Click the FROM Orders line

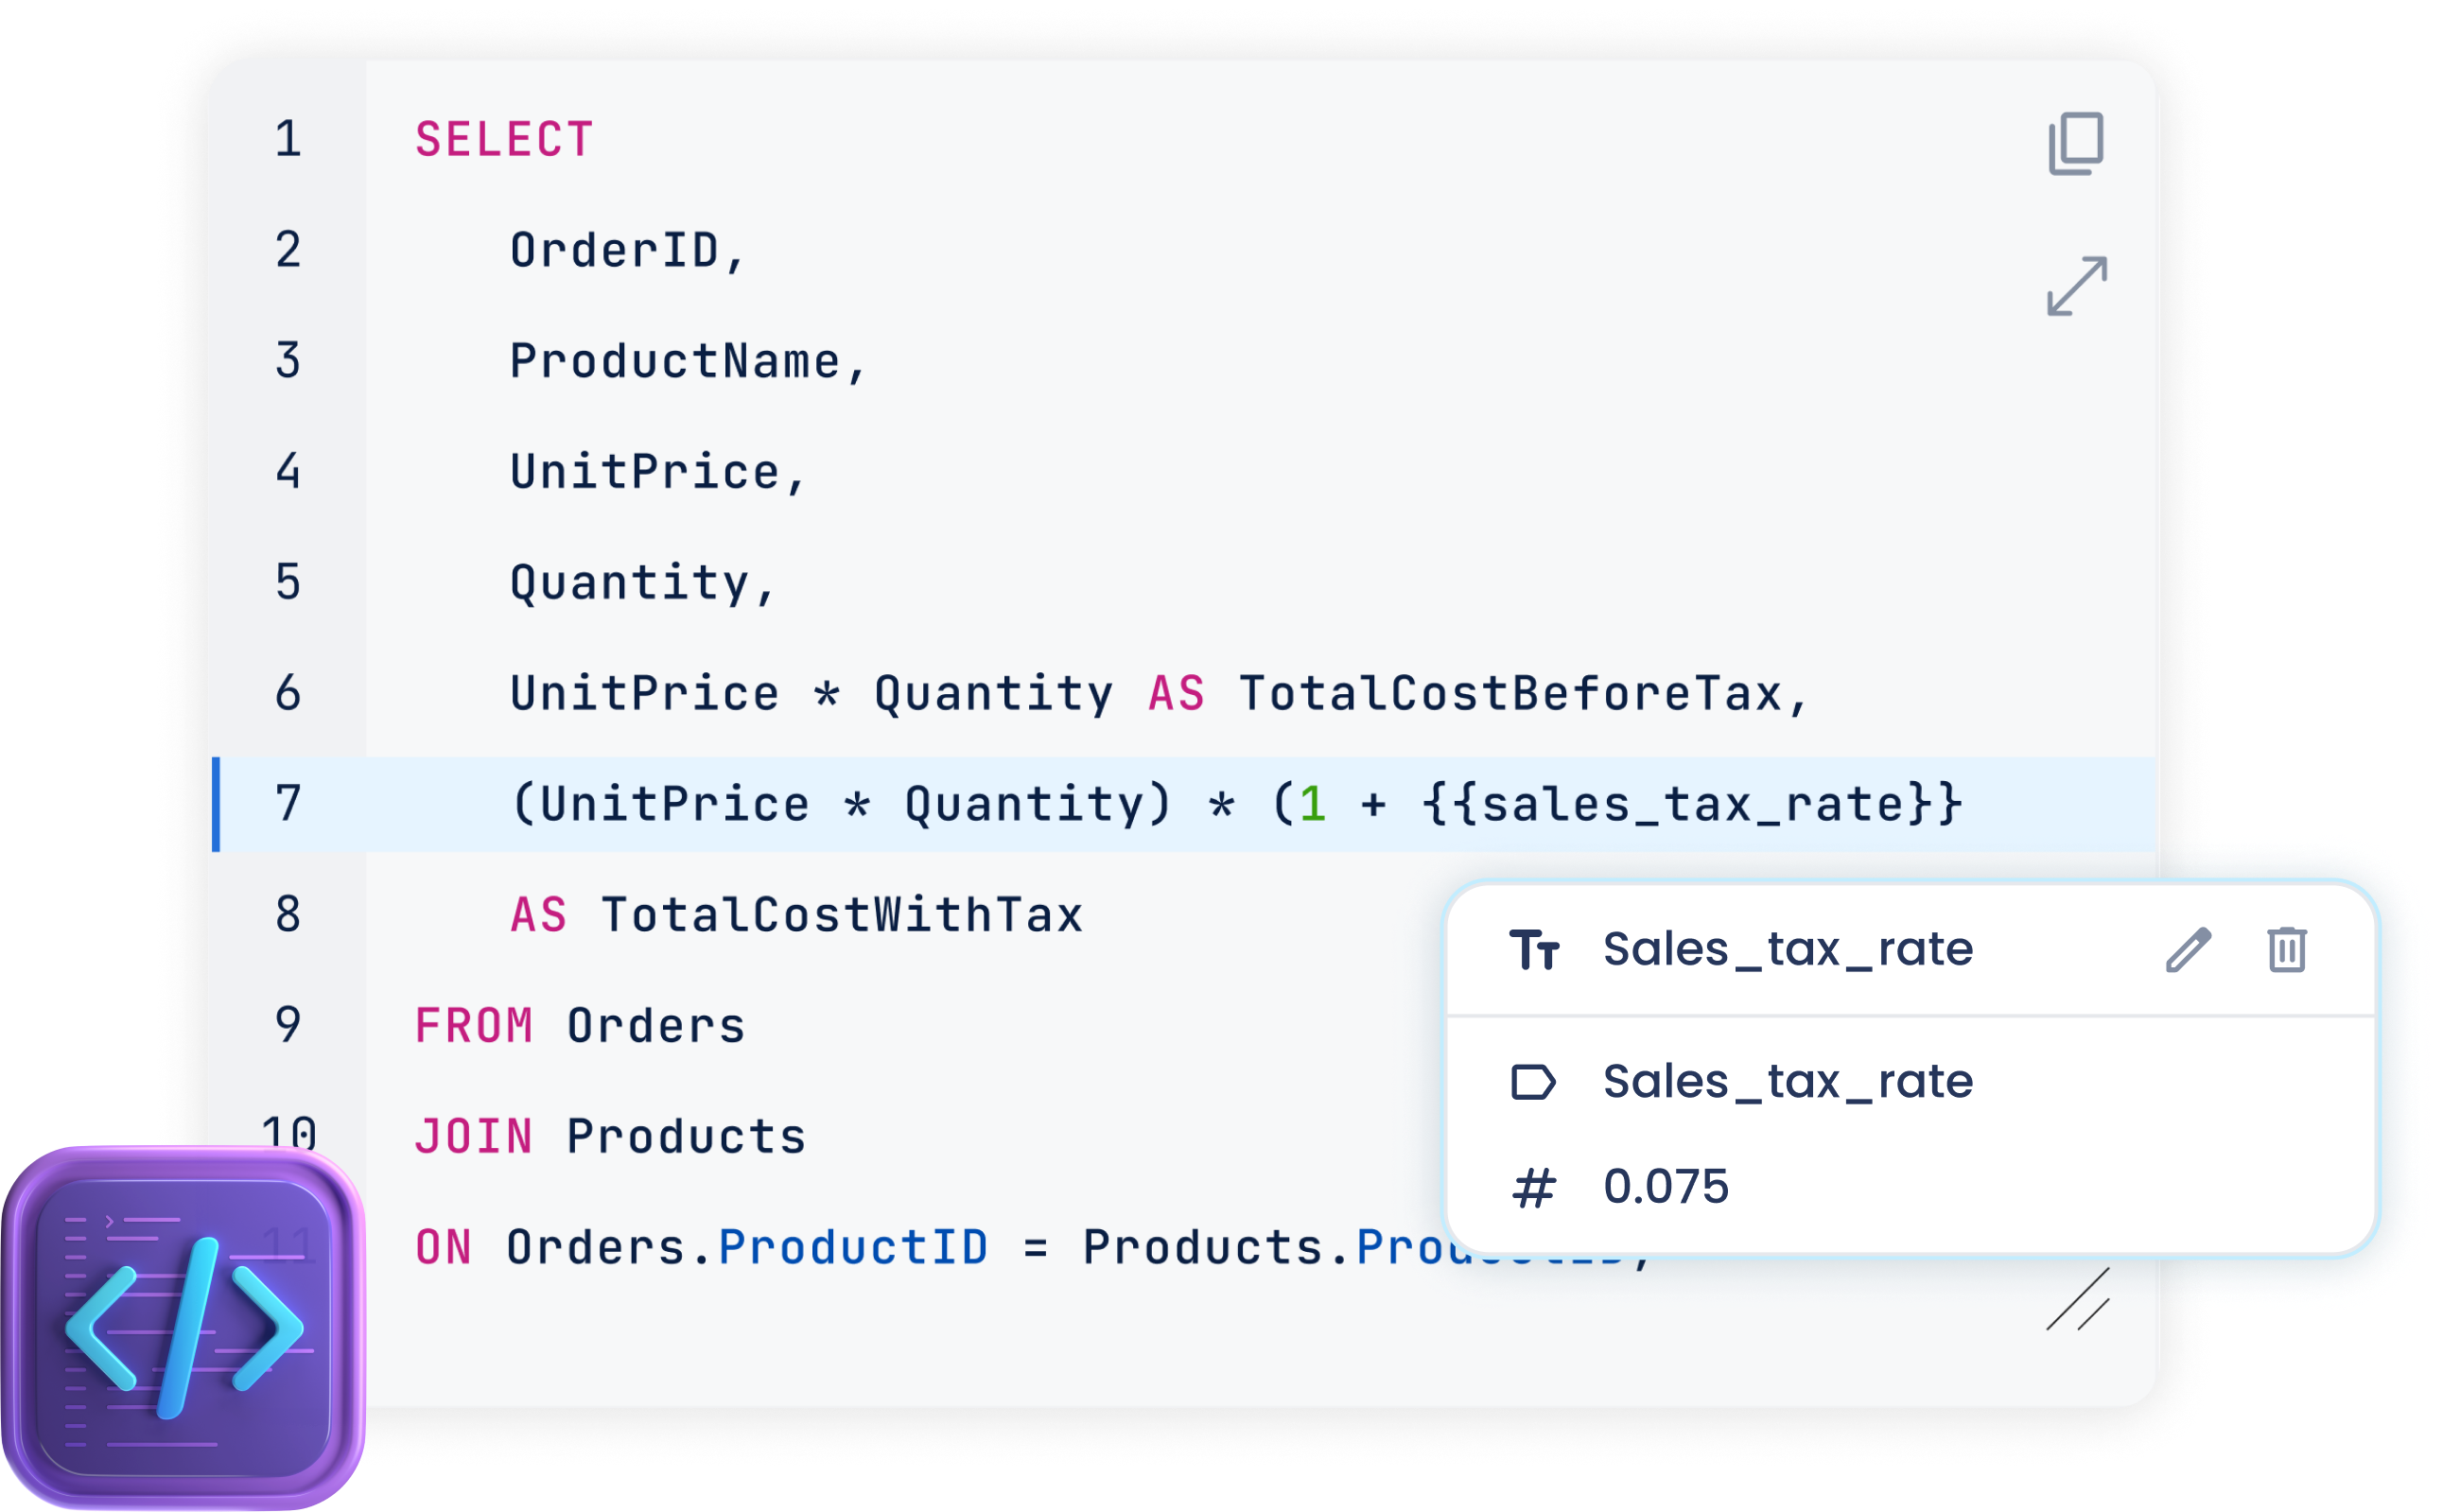(580, 1027)
